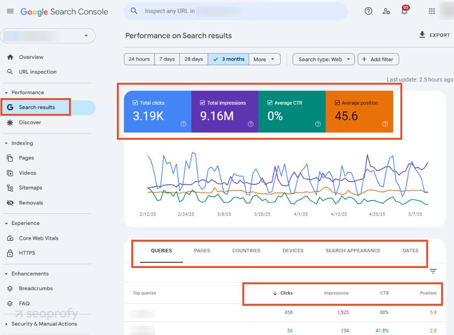This screenshot has height=335, width=454.
Task: Sort by the Position column header
Action: 428,293
